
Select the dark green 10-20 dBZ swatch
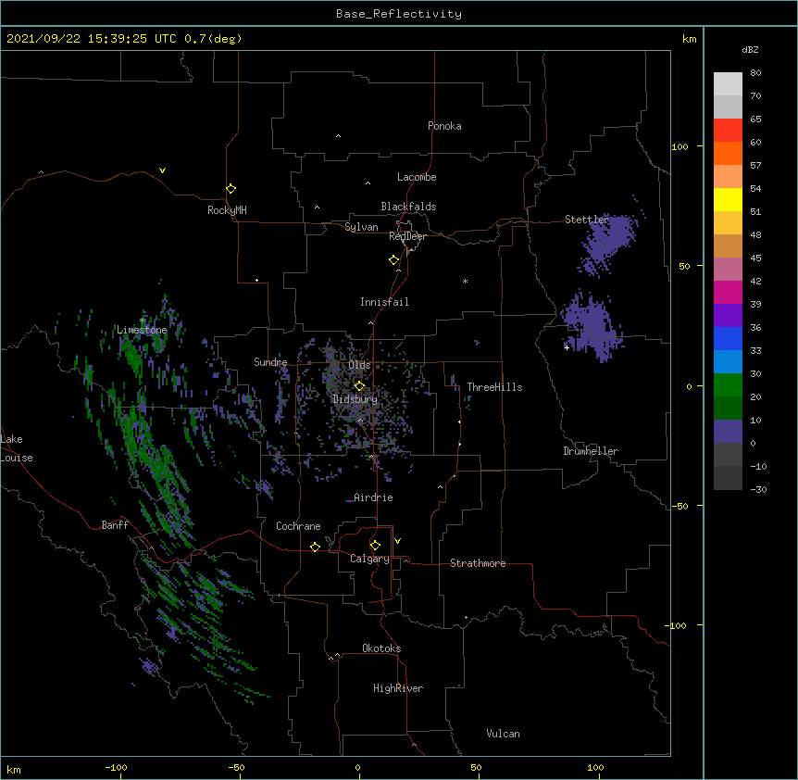coord(728,409)
